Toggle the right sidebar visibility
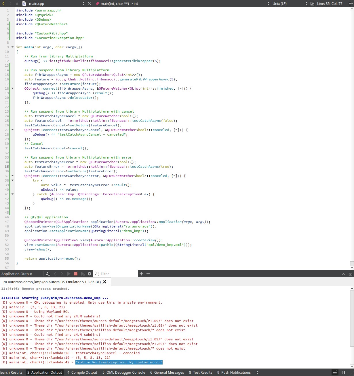Viewport: 354px width, 376px height. (344, 372)
